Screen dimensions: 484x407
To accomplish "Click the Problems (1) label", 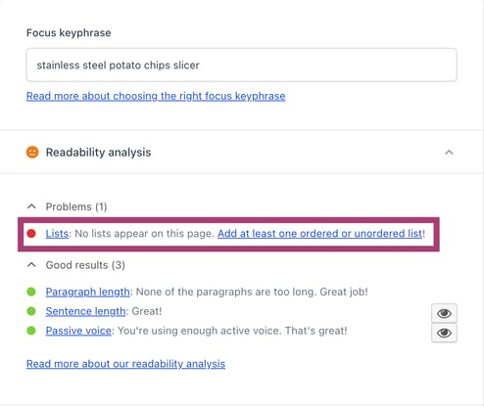I will coord(76,206).
